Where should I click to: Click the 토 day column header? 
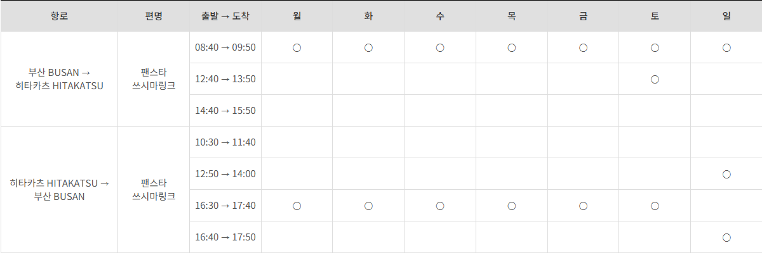tap(655, 16)
